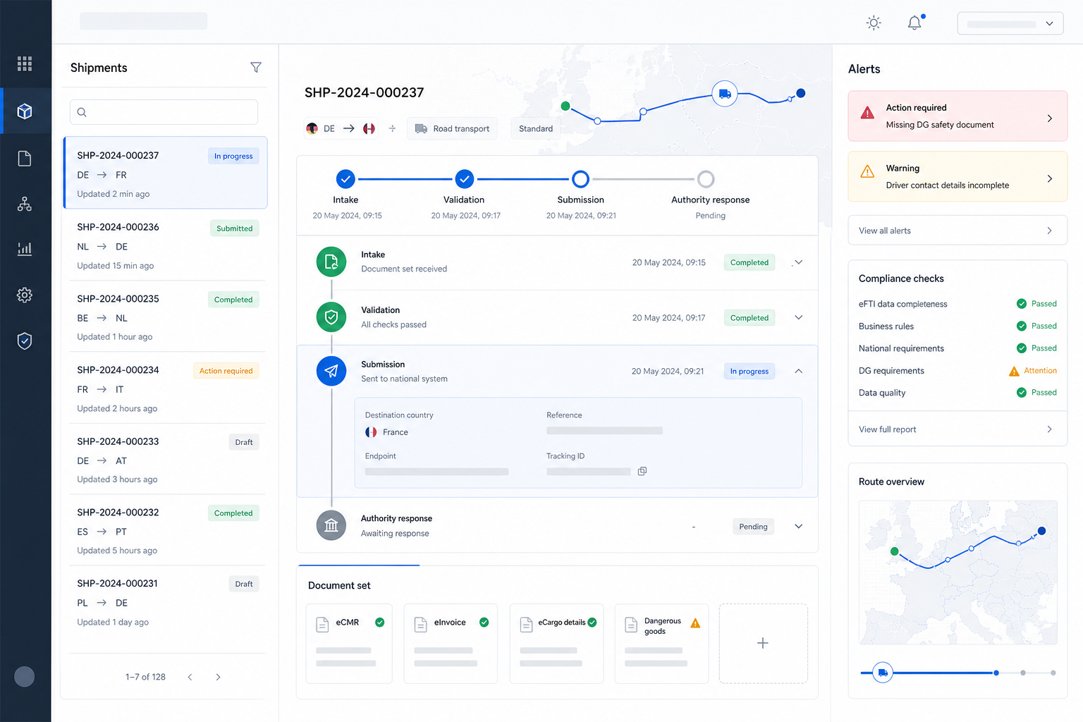Open the shipments cube icon in sidebar
Image resolution: width=1083 pixels, height=722 pixels.
point(25,111)
